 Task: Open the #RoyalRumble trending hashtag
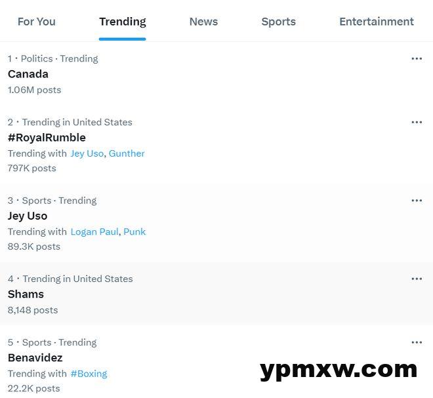[47, 138]
